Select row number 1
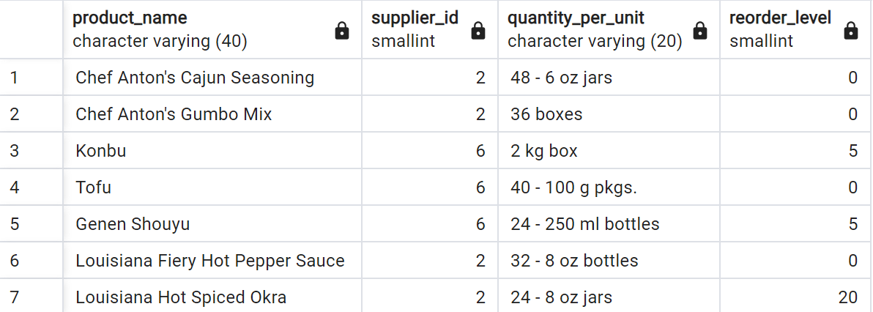This screenshot has width=873, height=312. [31, 78]
